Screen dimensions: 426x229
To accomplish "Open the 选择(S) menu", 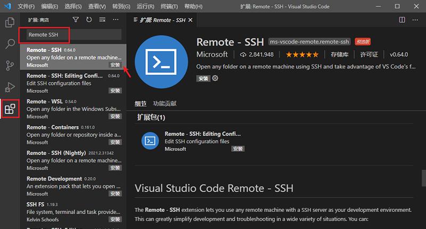I will 73,6.
